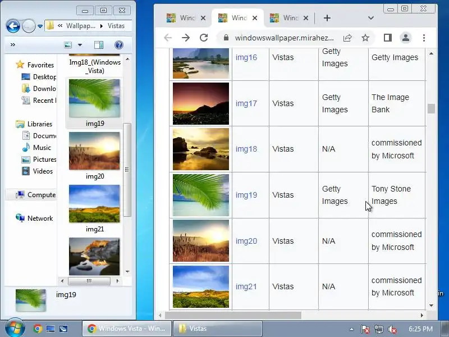Viewport: 449px width, 337px height.
Task: Open Chrome profile icon
Action: 405,38
